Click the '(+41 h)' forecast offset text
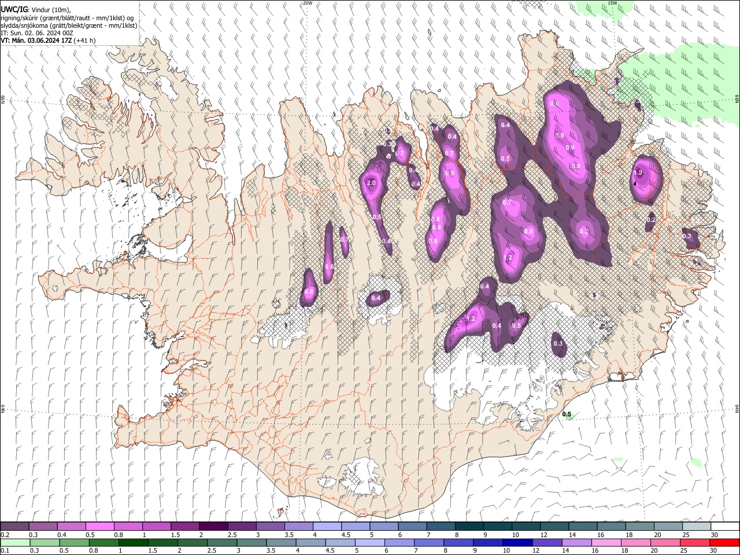The width and height of the screenshot is (740, 555). point(84,40)
